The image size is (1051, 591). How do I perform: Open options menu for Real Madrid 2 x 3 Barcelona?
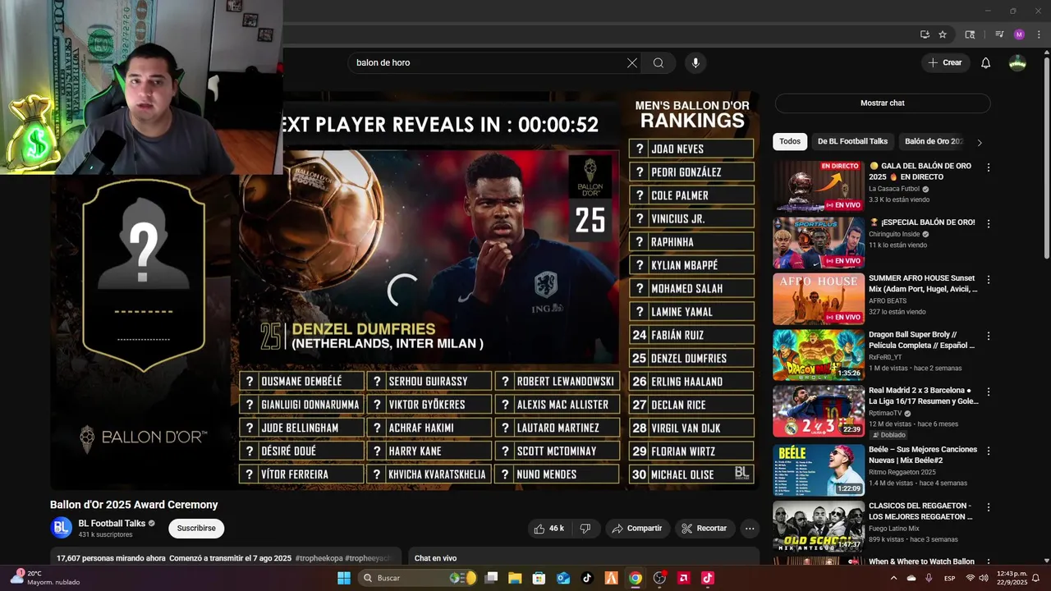pyautogui.click(x=989, y=392)
